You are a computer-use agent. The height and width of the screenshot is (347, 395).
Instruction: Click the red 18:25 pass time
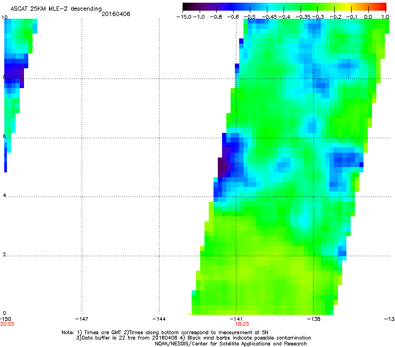[242, 324]
